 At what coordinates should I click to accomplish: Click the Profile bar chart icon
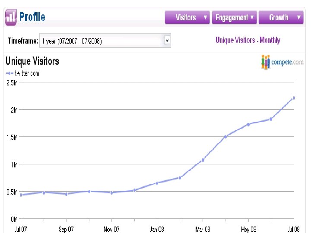click(11, 17)
